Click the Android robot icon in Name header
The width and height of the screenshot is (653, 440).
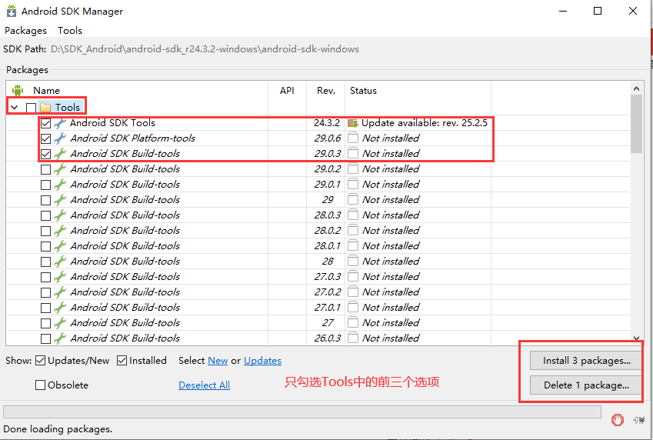tap(18, 90)
